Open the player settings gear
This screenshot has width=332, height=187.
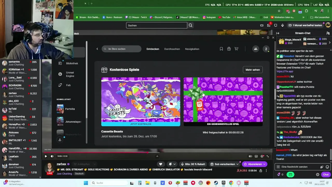262,156
